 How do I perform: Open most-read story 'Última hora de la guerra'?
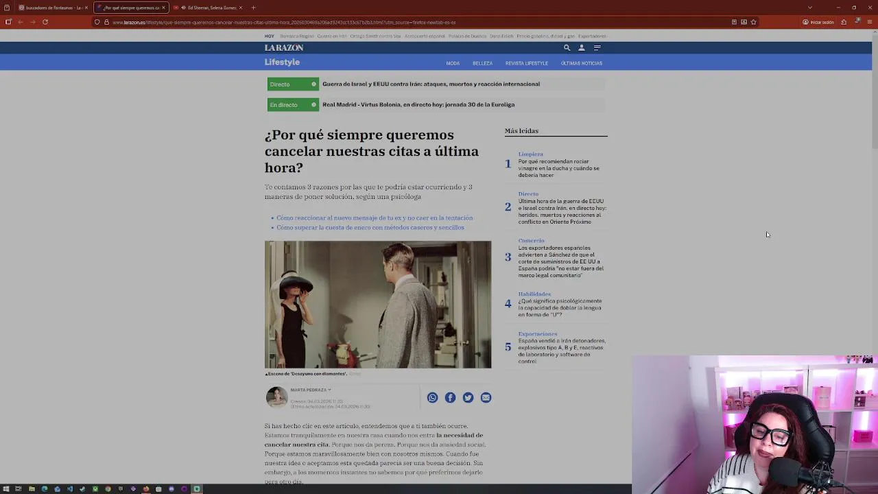(x=562, y=211)
